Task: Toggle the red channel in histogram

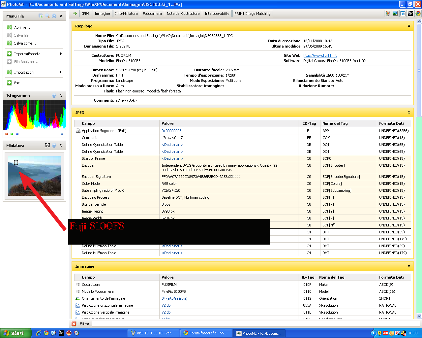Action: 7,134
